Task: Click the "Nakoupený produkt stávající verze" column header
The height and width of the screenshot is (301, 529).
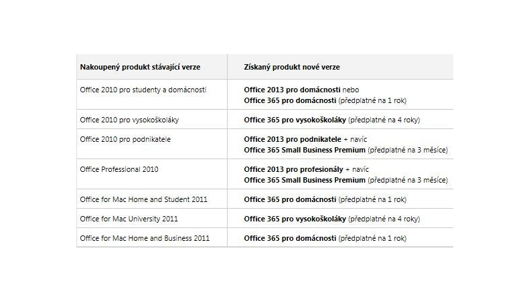Action: (x=140, y=68)
